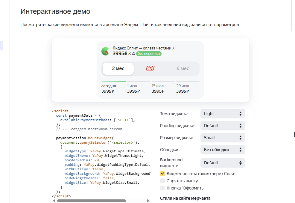Image resolution: width=295 pixels, height=203 pixels.
Task: Click the green 'сегодня' payment progress bar
Action: tap(114, 81)
